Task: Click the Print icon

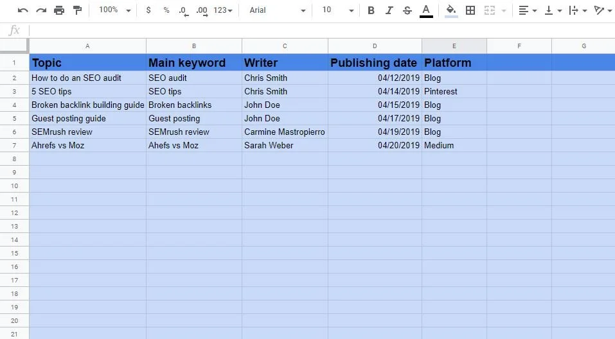Action: pos(59,10)
